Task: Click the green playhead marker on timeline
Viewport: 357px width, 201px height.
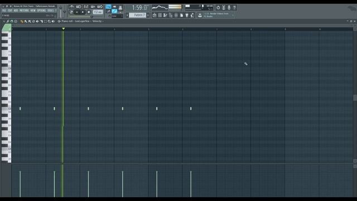Action: click(x=64, y=28)
